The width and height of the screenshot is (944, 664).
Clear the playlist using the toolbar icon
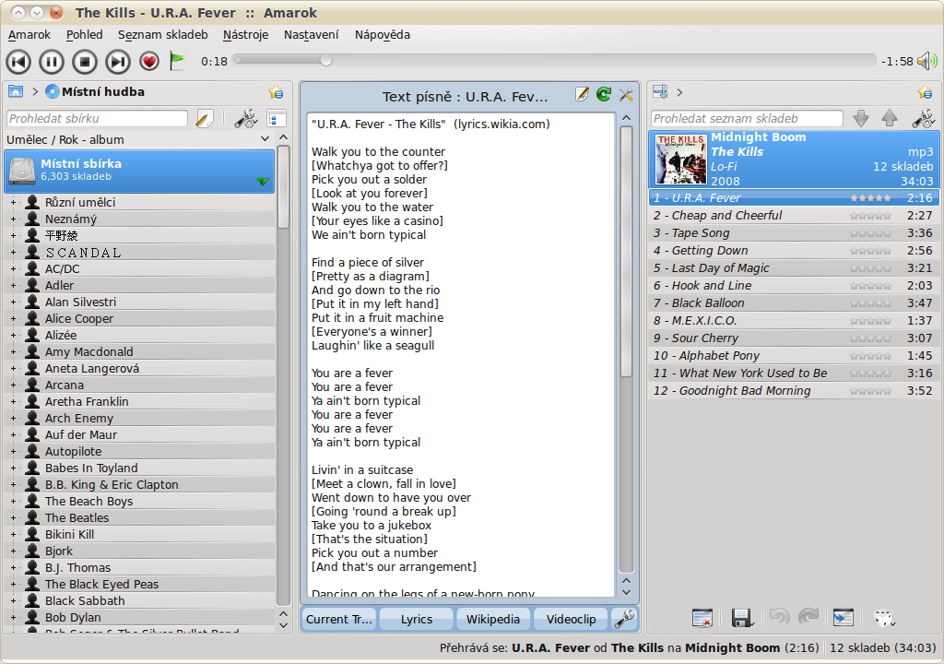coord(702,618)
